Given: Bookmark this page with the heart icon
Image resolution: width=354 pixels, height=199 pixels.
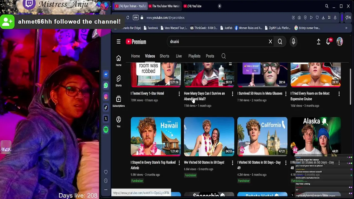Looking at the screenshot, I should (x=317, y=18).
